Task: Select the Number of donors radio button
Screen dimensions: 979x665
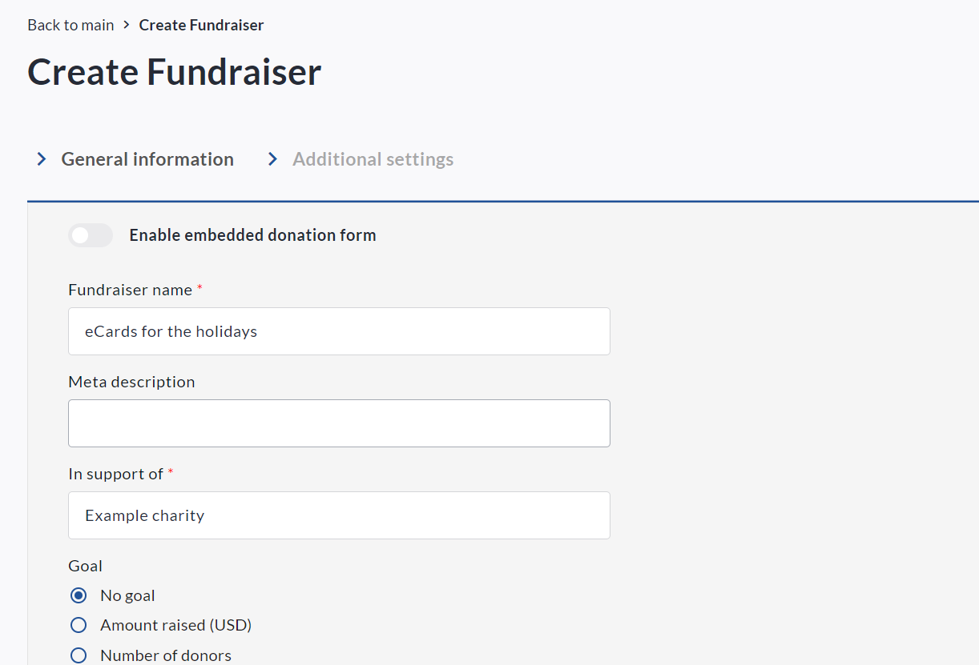Action: pos(79,655)
